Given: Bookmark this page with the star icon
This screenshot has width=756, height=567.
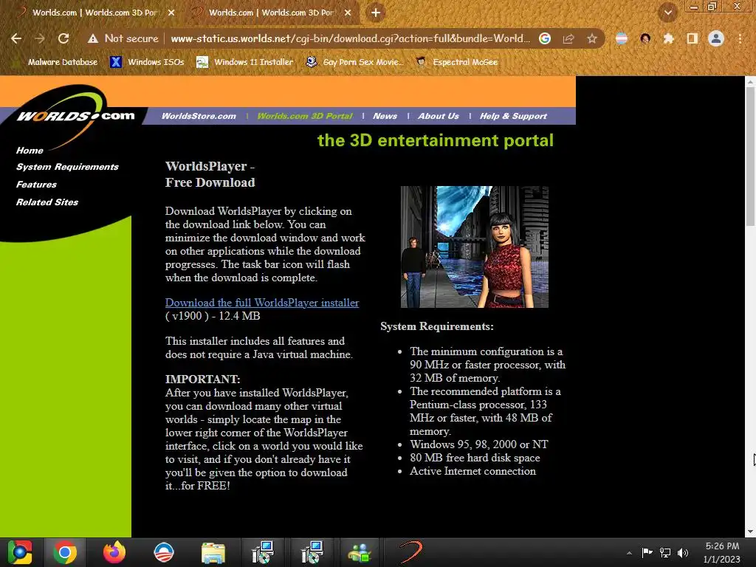Looking at the screenshot, I should click(592, 38).
